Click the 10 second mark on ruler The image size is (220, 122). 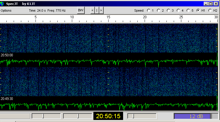pyautogui.click(x=72, y=17)
